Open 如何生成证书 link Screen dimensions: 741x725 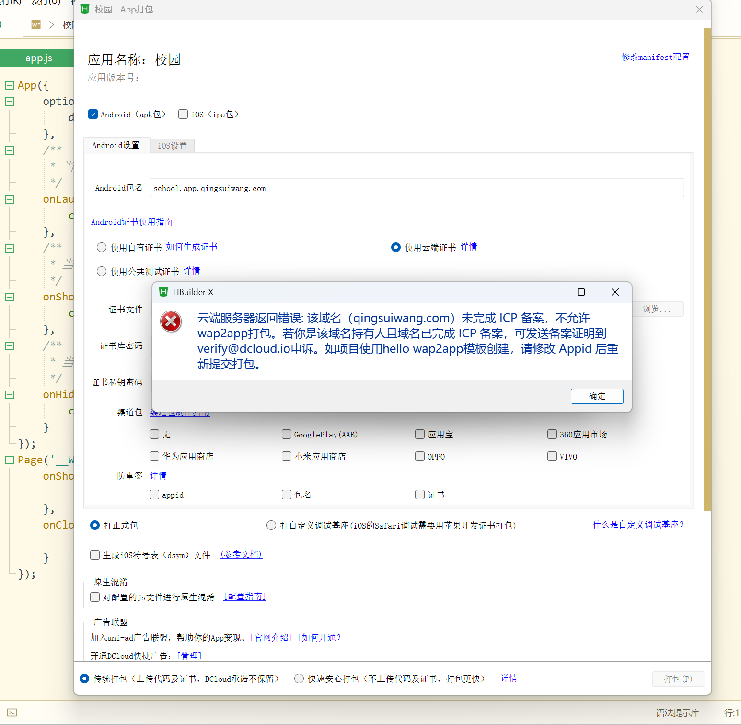(x=192, y=247)
